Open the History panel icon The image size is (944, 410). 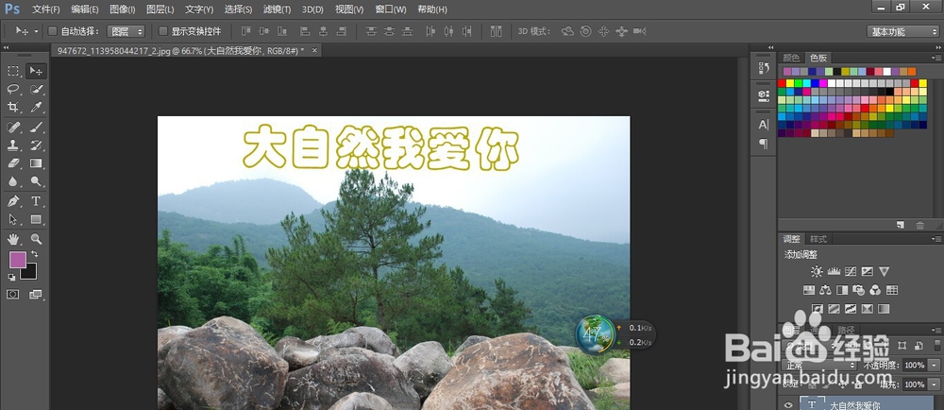764,69
